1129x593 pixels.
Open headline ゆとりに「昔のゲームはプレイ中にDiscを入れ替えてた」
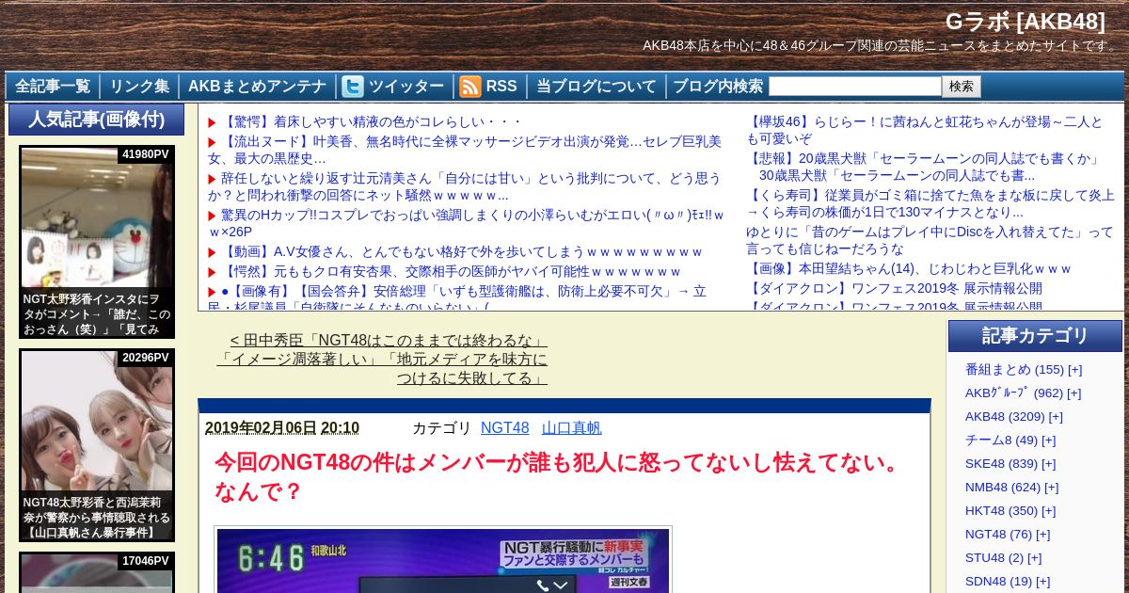(x=930, y=240)
